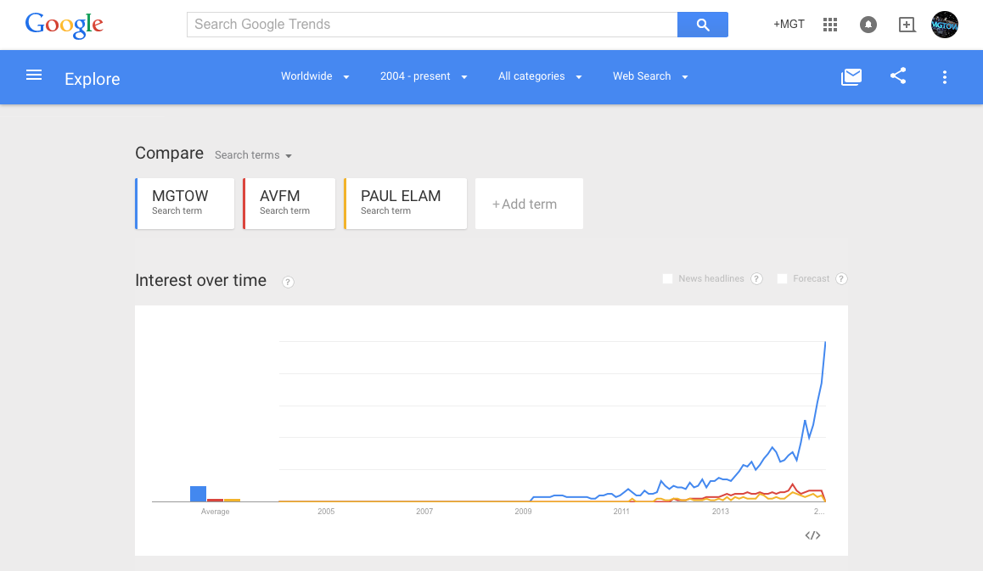Open help for Interest over time
Image resolution: width=983 pixels, height=571 pixels.
[288, 282]
